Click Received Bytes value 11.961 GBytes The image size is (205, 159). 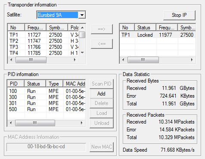click(x=178, y=88)
